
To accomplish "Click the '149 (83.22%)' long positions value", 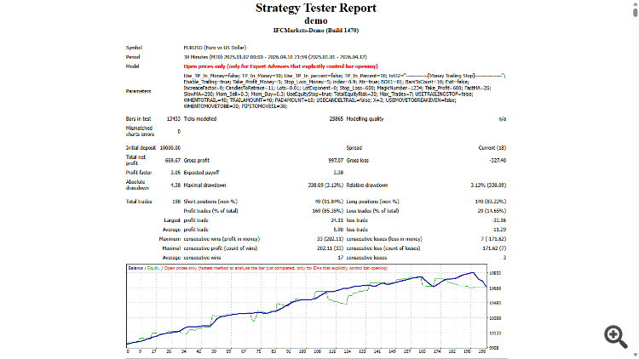I will point(490,202).
